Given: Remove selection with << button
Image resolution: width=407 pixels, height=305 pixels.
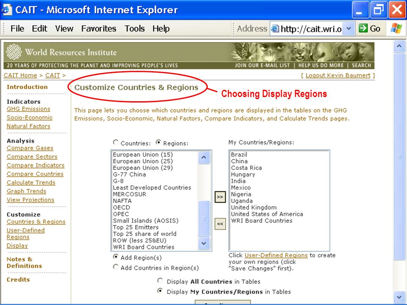Looking at the screenshot, I should [220, 224].
